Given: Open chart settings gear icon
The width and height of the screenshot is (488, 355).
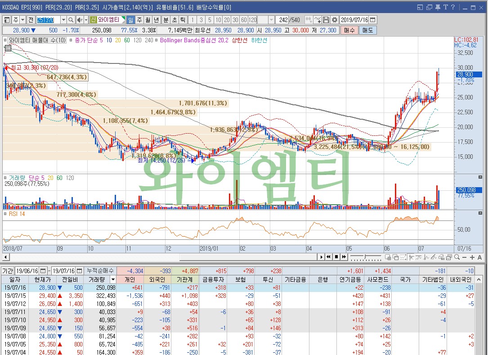Looking at the screenshot, I should (335, 20).
